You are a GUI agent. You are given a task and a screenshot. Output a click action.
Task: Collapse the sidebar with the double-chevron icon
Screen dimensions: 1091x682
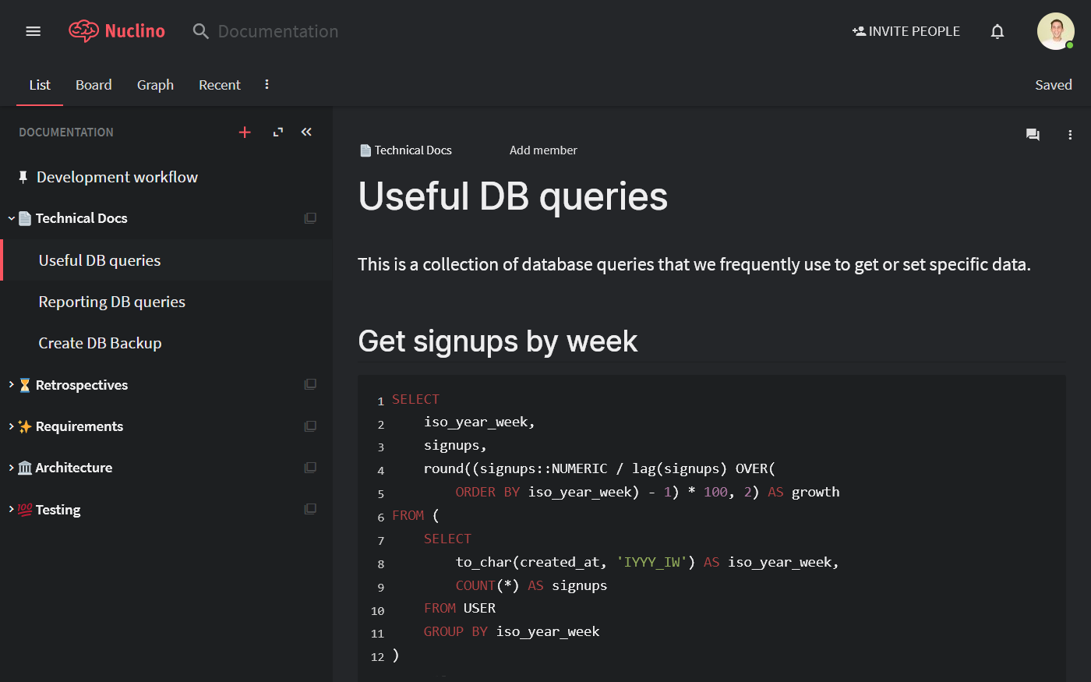305,132
